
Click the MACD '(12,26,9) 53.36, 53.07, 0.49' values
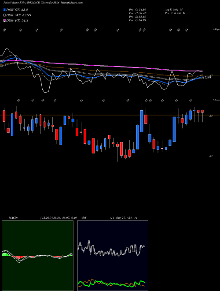tap(59, 218)
